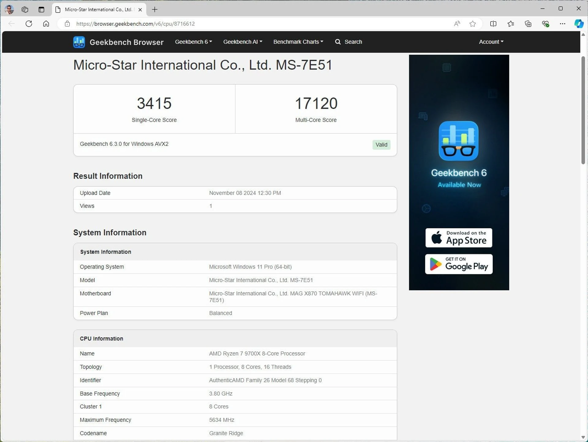Go to the browser home page
The width and height of the screenshot is (588, 442).
[x=46, y=24]
